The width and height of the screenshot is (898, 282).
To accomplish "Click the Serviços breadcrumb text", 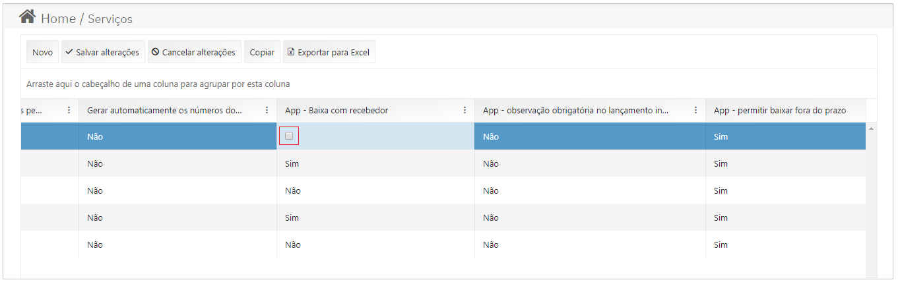I will [110, 18].
